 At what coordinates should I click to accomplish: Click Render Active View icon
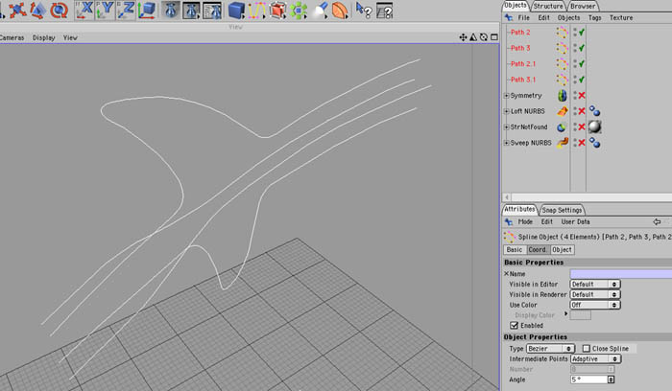tap(171, 11)
